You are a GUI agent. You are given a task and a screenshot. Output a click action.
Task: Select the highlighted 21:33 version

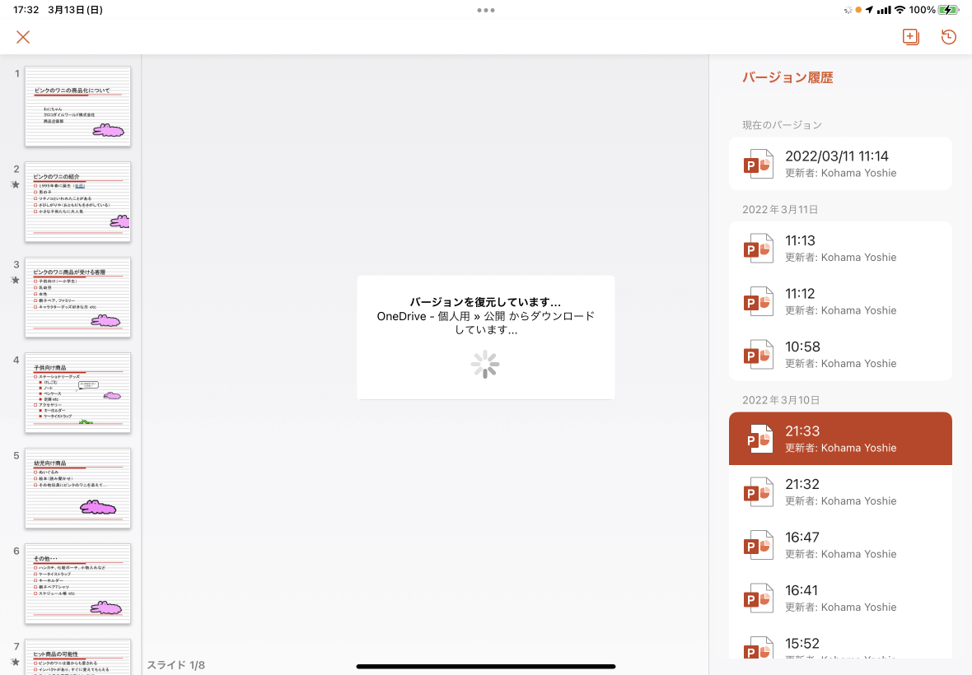point(840,439)
